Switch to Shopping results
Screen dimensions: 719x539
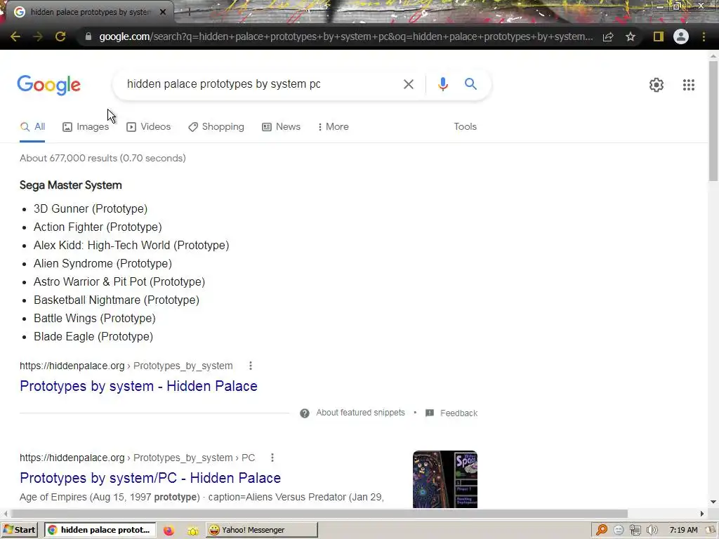click(216, 127)
